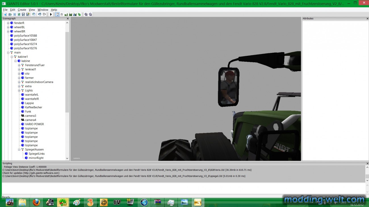369x207 pixels.
Task: Expand the realisticIndoorCamera node
Action: pos(19,82)
